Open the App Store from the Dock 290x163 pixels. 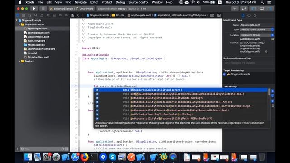75,157
